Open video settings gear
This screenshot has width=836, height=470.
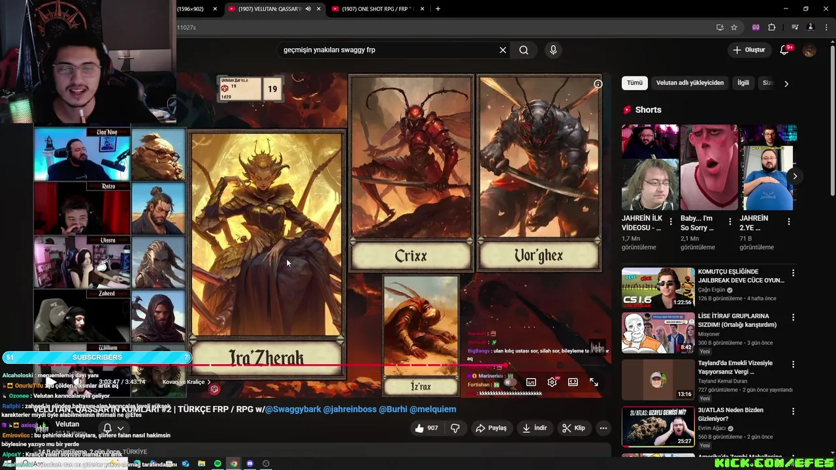point(552,382)
